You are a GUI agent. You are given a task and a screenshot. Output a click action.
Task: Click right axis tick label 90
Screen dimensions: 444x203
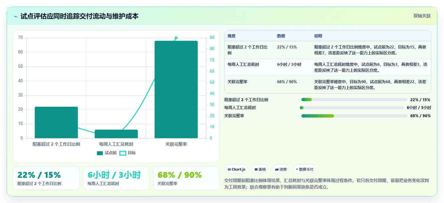(x=212, y=38)
